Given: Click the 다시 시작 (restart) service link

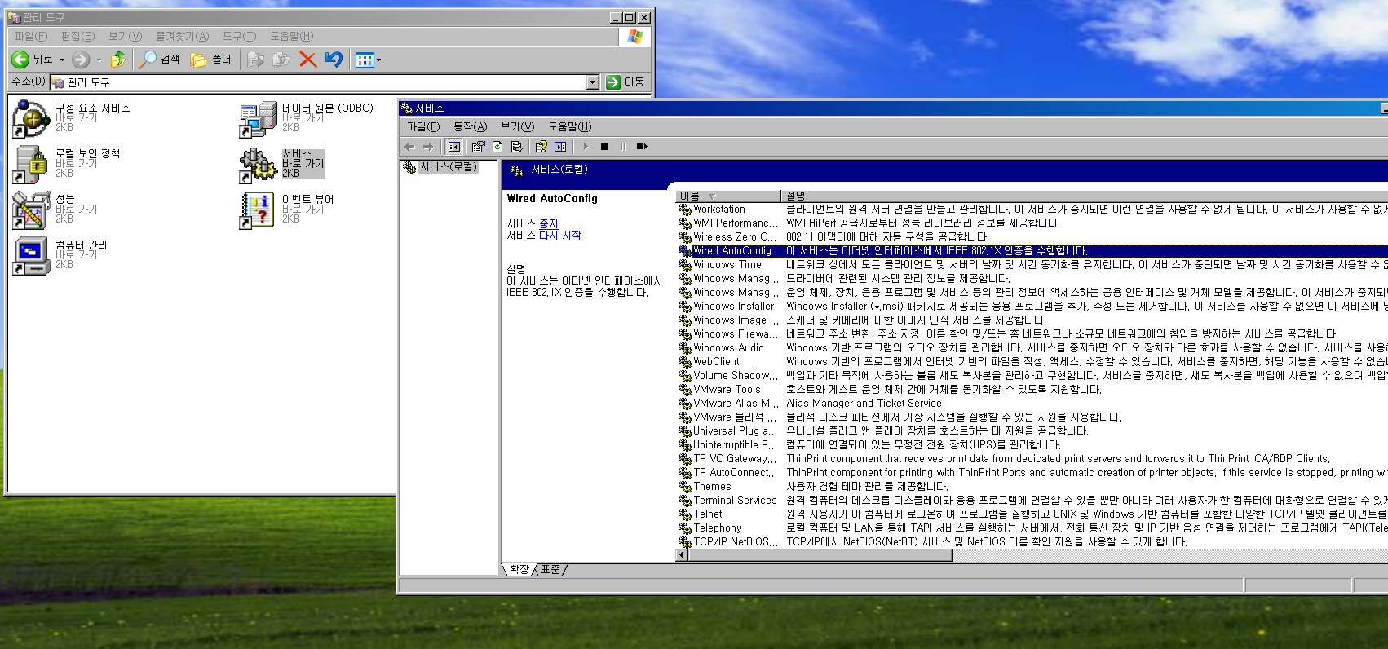Looking at the screenshot, I should click(x=560, y=236).
